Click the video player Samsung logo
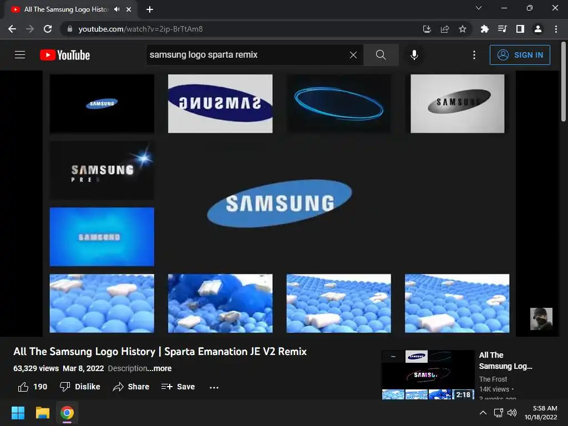The width and height of the screenshot is (568, 426). (x=280, y=203)
